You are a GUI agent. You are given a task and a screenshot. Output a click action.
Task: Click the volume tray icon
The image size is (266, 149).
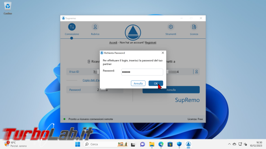point(246,144)
